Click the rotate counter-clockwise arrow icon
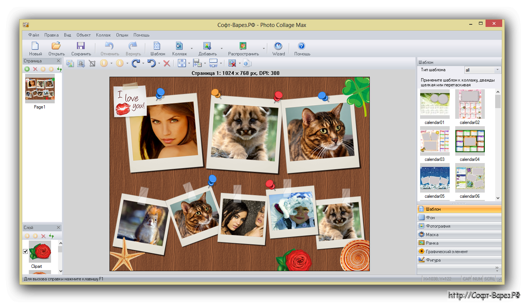 152,63
